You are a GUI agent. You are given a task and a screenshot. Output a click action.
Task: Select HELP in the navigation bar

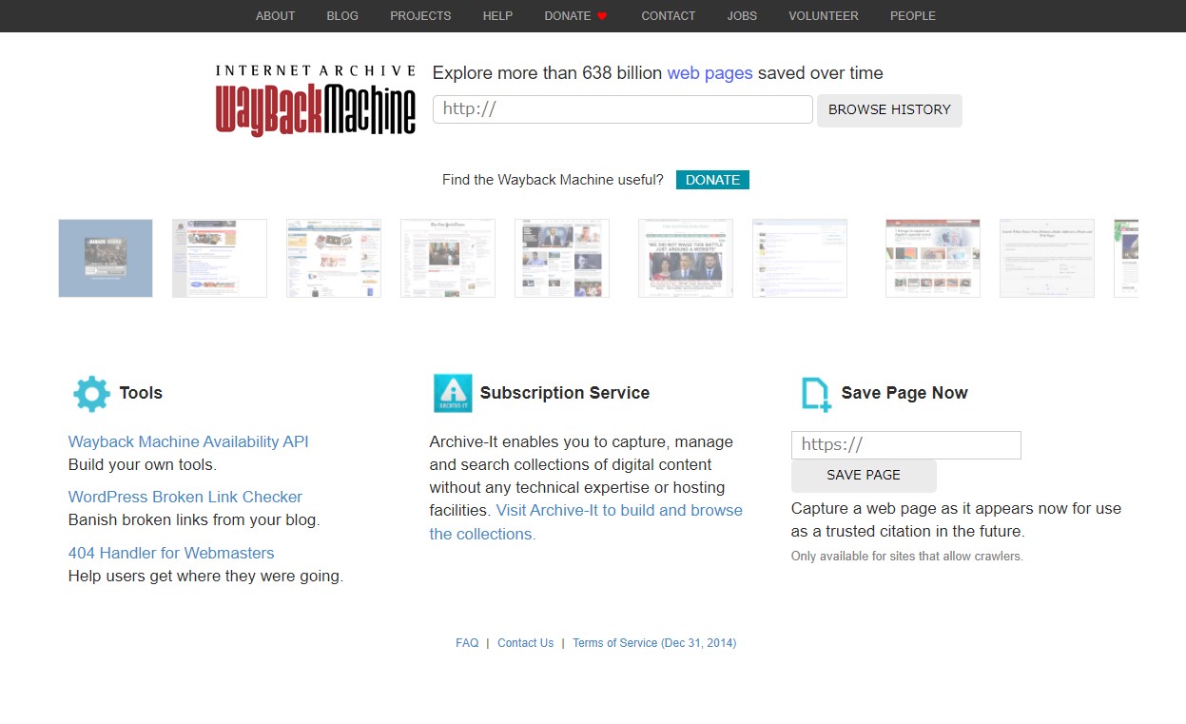497,16
